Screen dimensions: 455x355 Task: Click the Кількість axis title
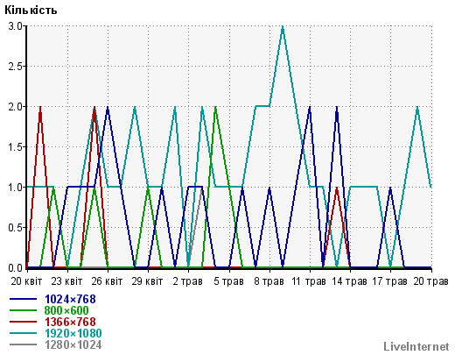pyautogui.click(x=31, y=11)
